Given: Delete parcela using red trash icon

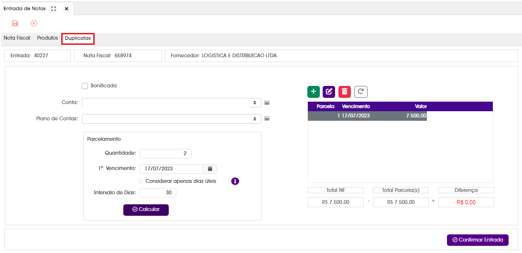Looking at the screenshot, I should (x=345, y=92).
